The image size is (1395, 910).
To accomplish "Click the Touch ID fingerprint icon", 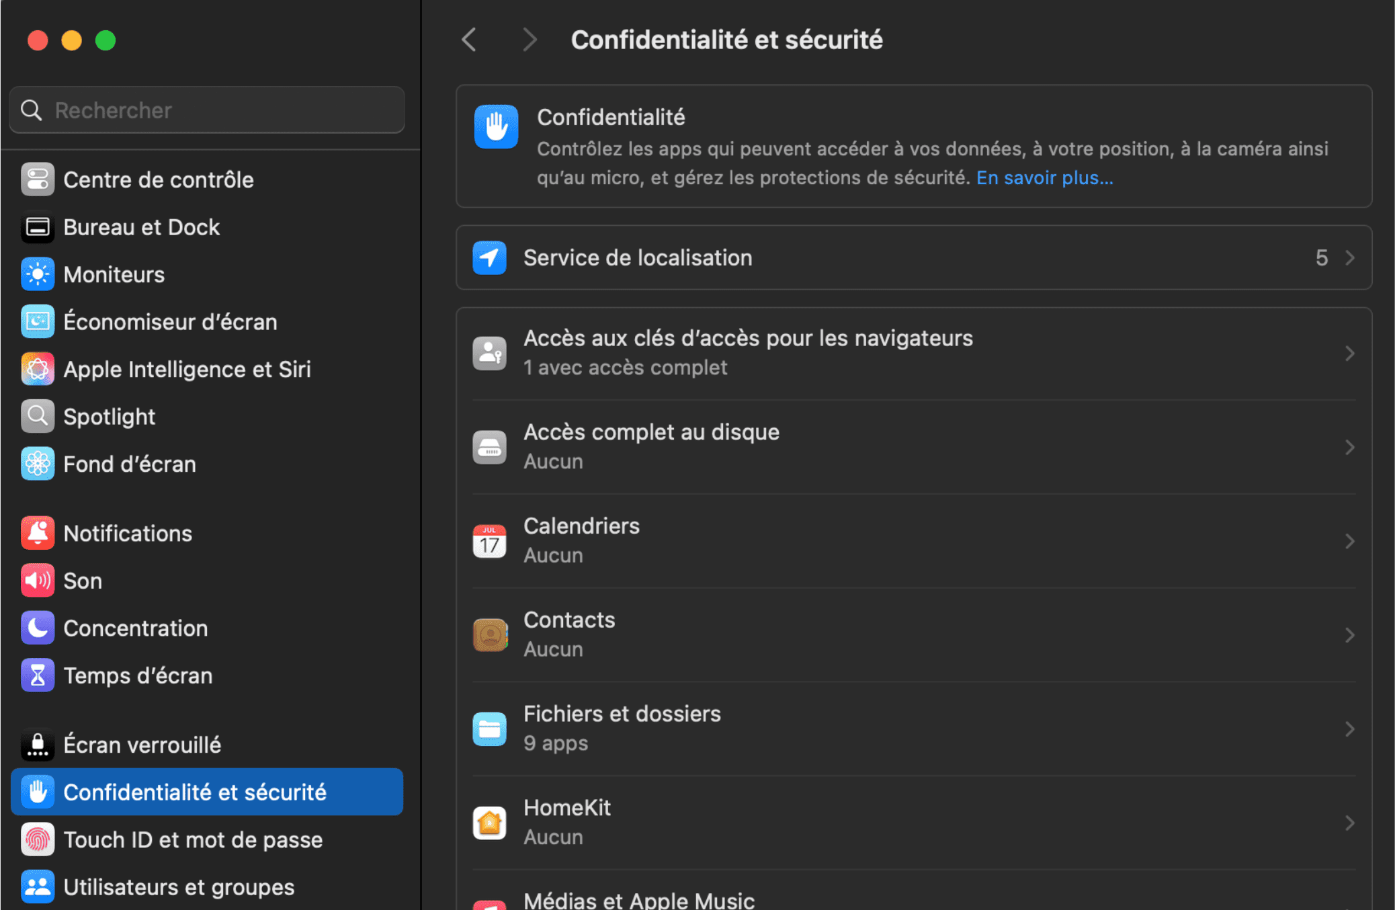I will pyautogui.click(x=38, y=839).
